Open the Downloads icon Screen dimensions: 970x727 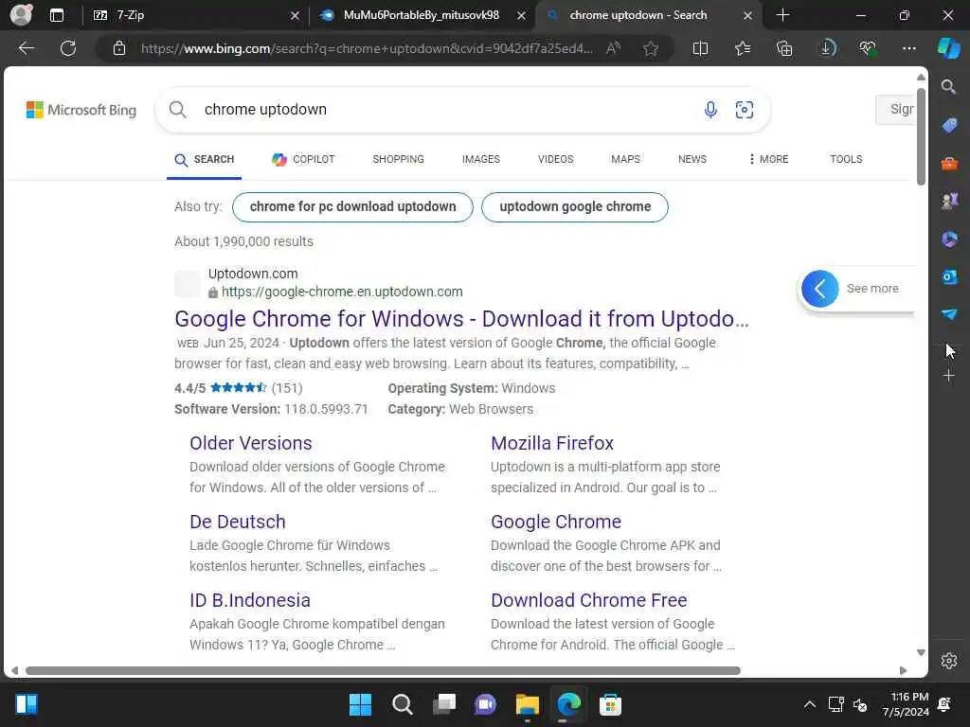826,48
